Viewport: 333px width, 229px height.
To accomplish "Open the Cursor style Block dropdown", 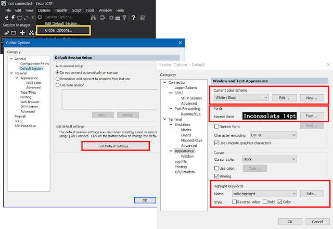I will click(270, 159).
